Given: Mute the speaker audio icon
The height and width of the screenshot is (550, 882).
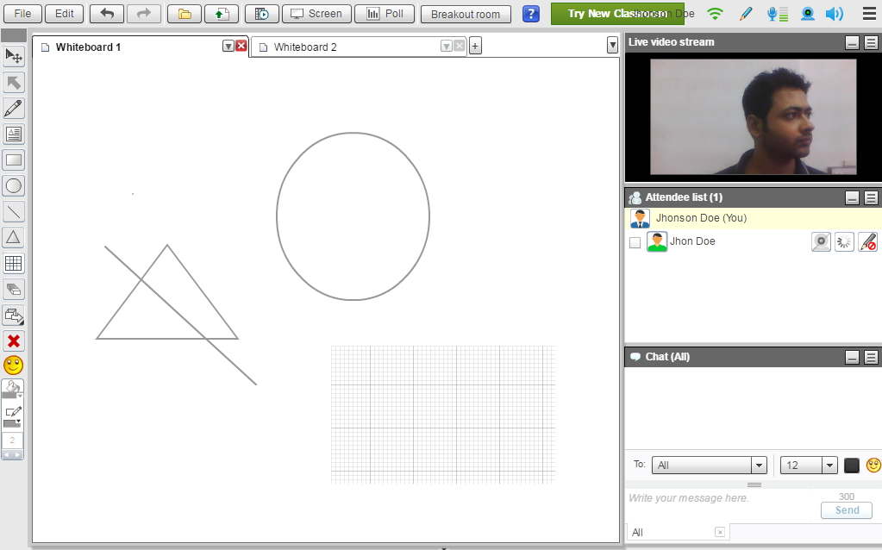Looking at the screenshot, I should (x=834, y=14).
